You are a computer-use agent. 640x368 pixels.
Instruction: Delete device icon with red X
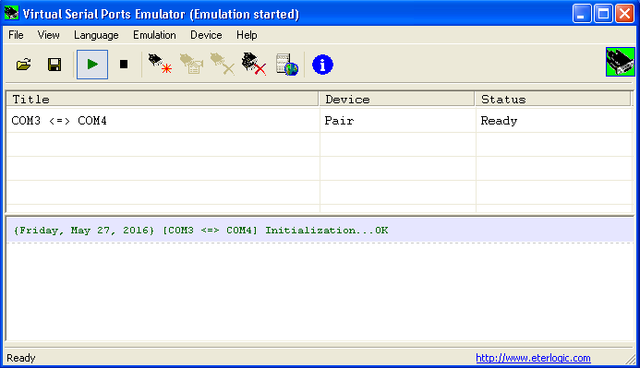(x=253, y=65)
